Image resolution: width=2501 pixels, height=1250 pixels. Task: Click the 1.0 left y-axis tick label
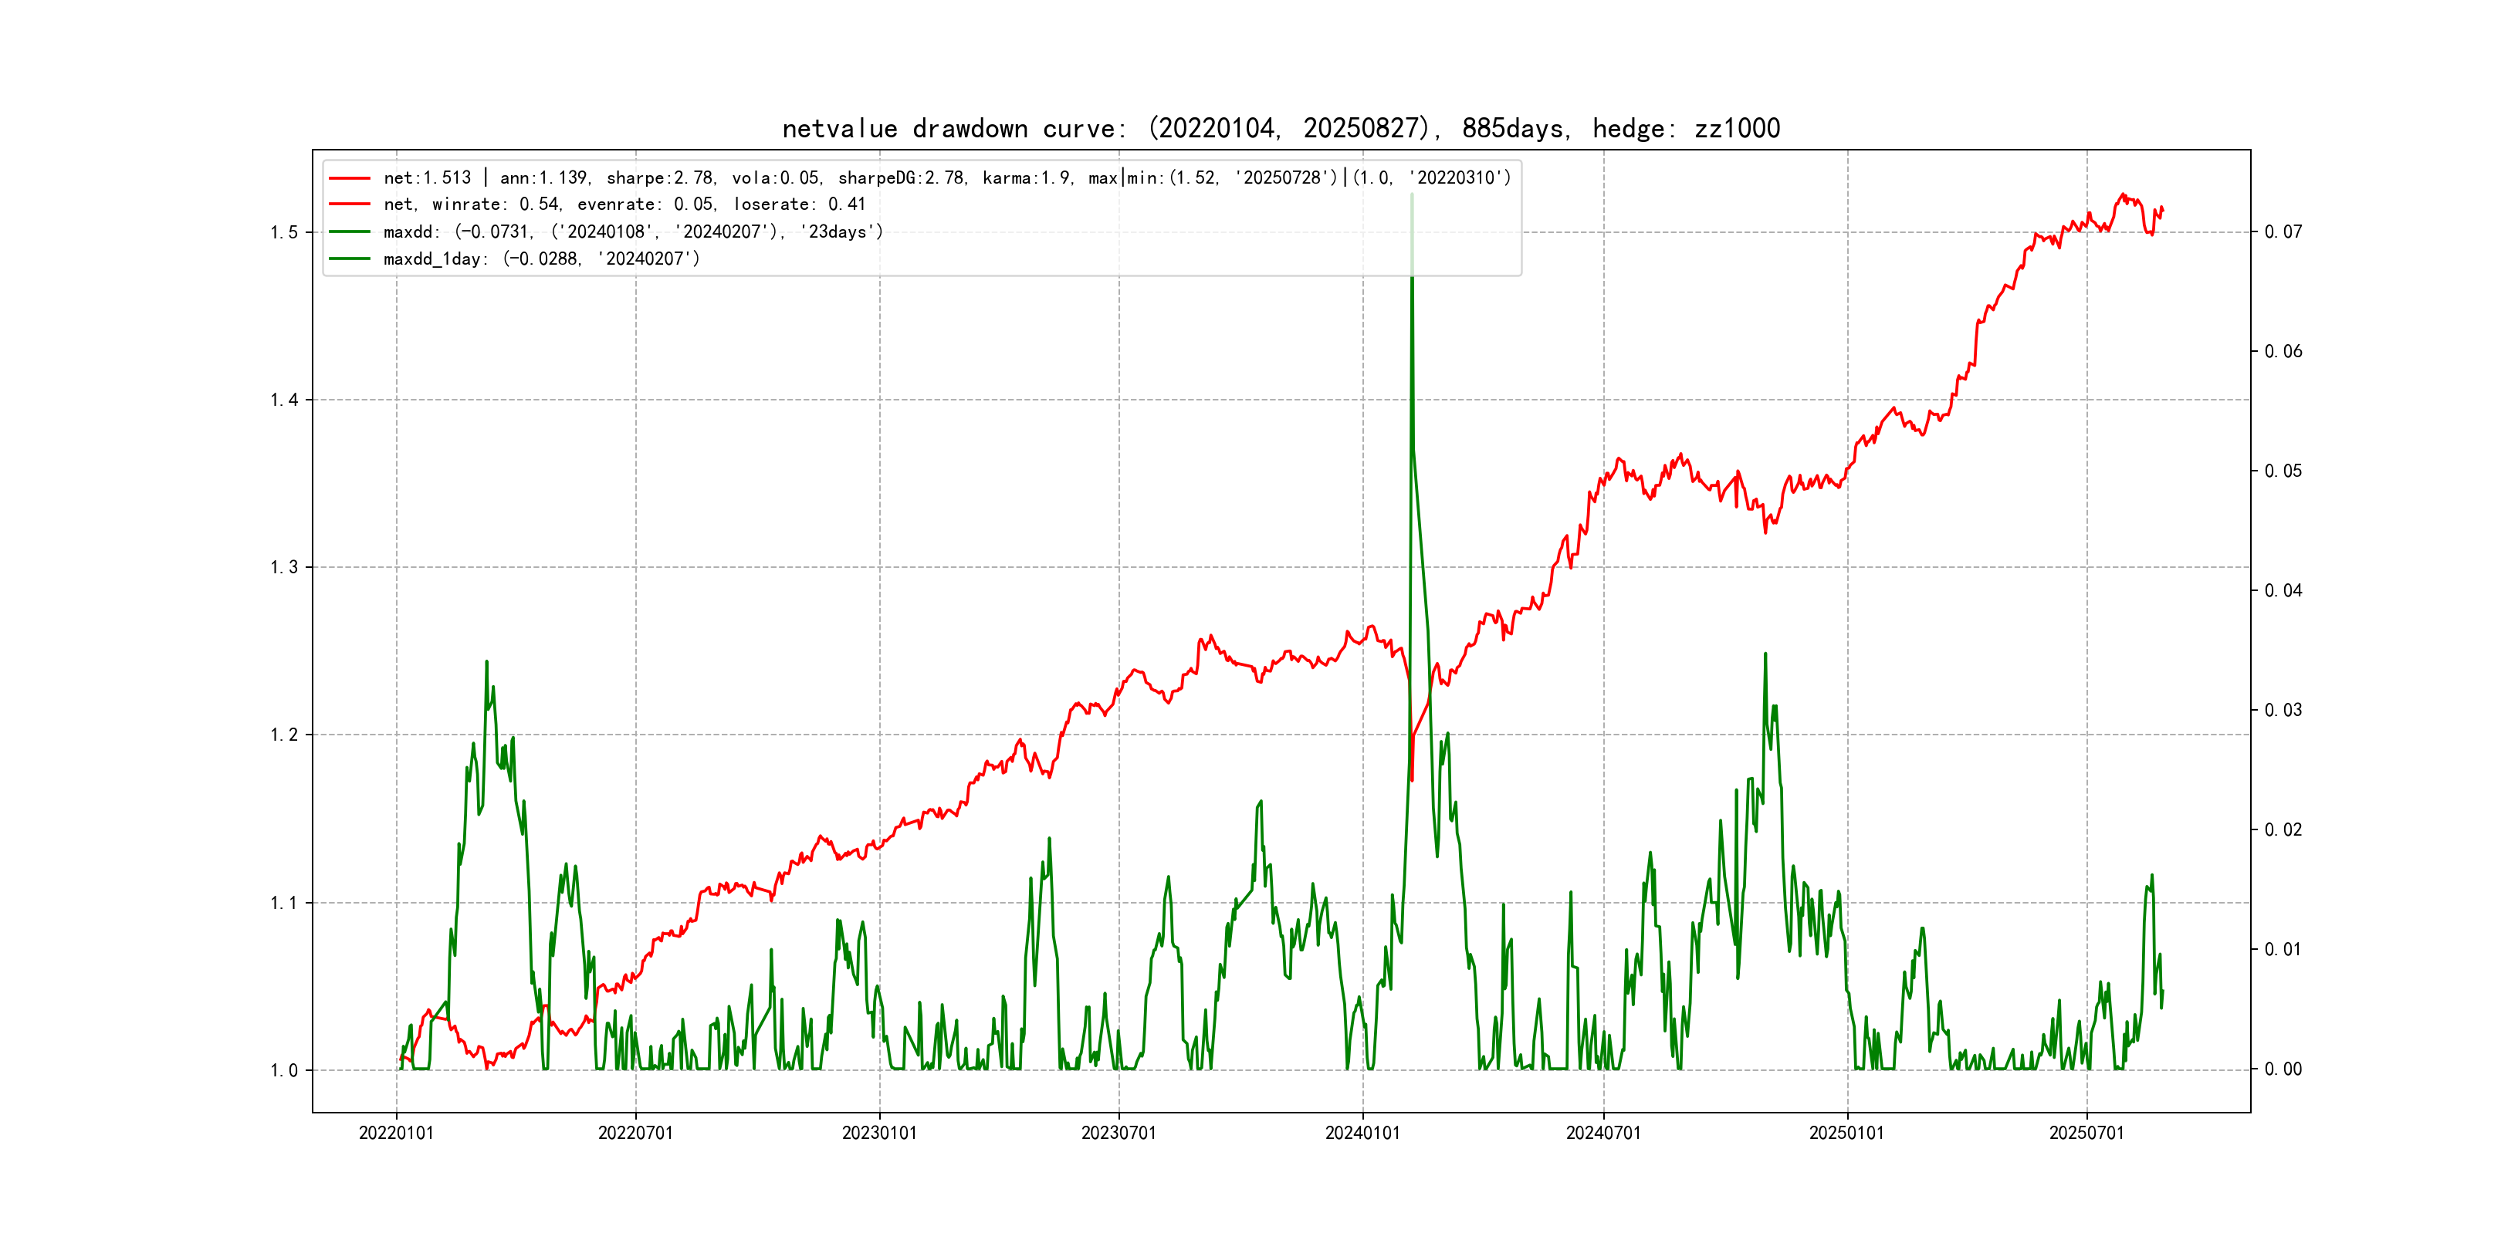283,1070
